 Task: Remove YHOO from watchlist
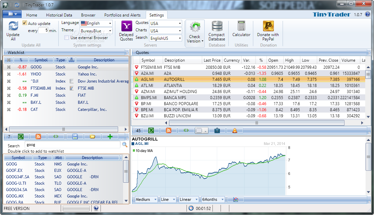(8, 74)
